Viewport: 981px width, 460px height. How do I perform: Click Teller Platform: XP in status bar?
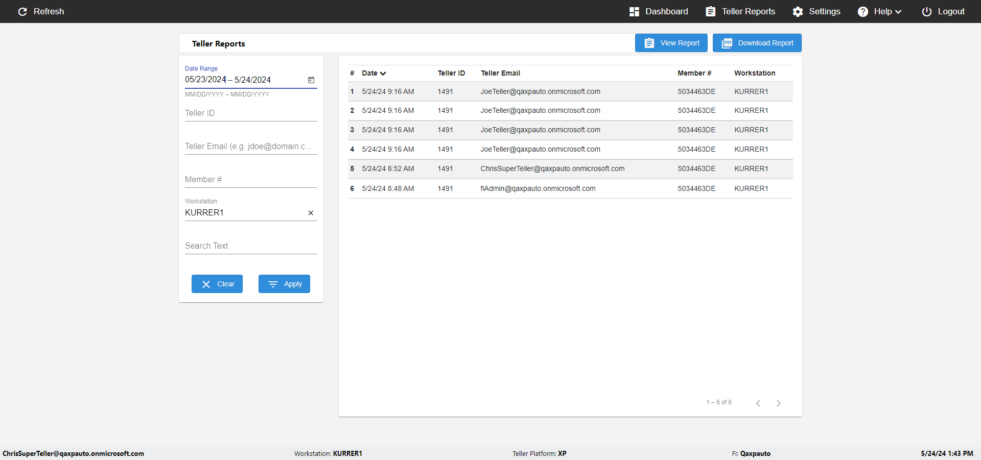(x=540, y=453)
